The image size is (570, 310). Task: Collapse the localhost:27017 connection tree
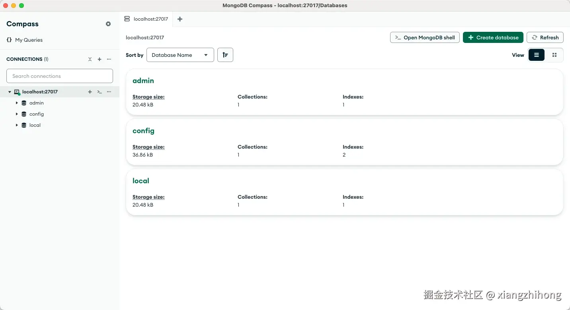(x=10, y=92)
